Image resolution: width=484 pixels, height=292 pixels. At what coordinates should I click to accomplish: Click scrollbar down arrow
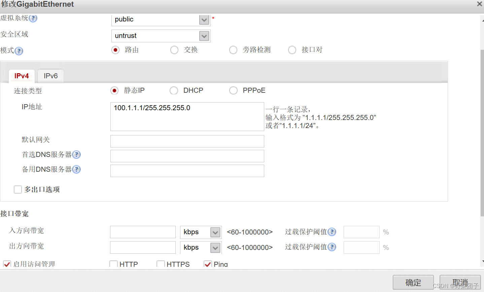(482, 261)
